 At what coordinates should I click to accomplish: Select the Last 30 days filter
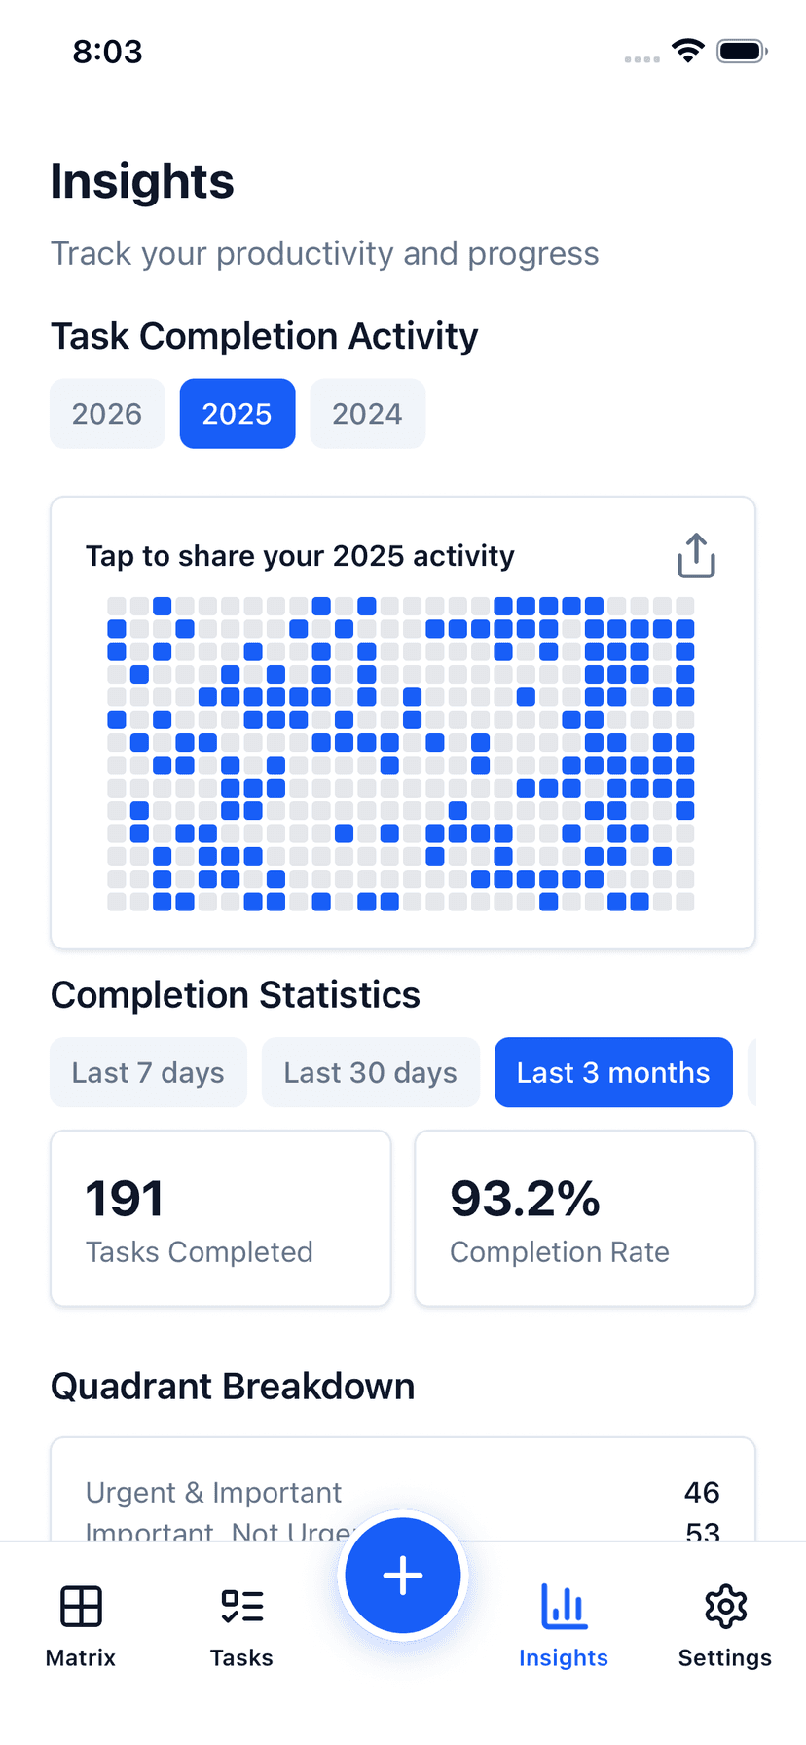coord(370,1072)
